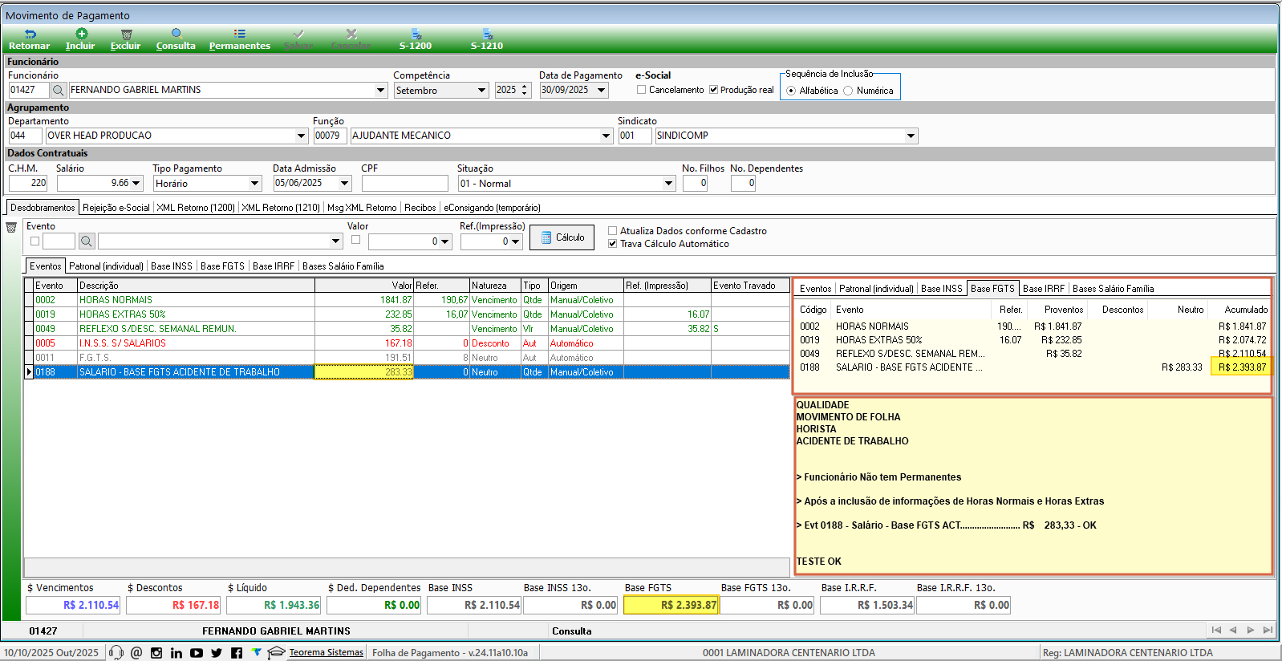
Task: Open the Base IRRF tab in right panel
Action: click(x=1043, y=289)
